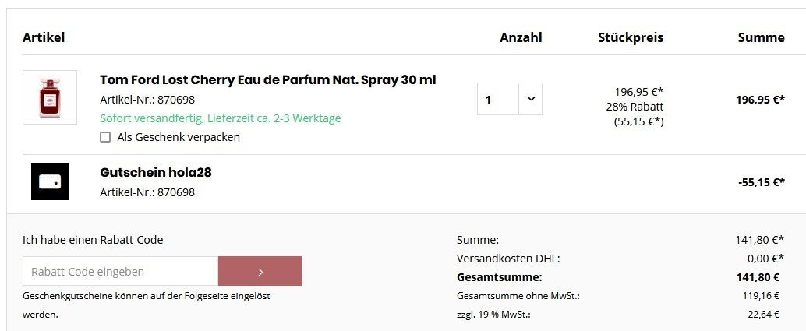
Task: Open the Tom Ford Lost Cherry product link
Action: 267,79
